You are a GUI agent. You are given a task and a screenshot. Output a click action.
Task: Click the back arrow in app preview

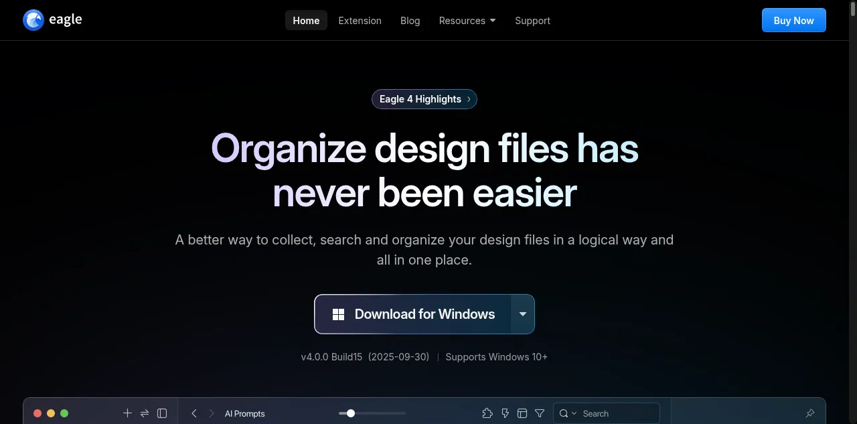[194, 413]
